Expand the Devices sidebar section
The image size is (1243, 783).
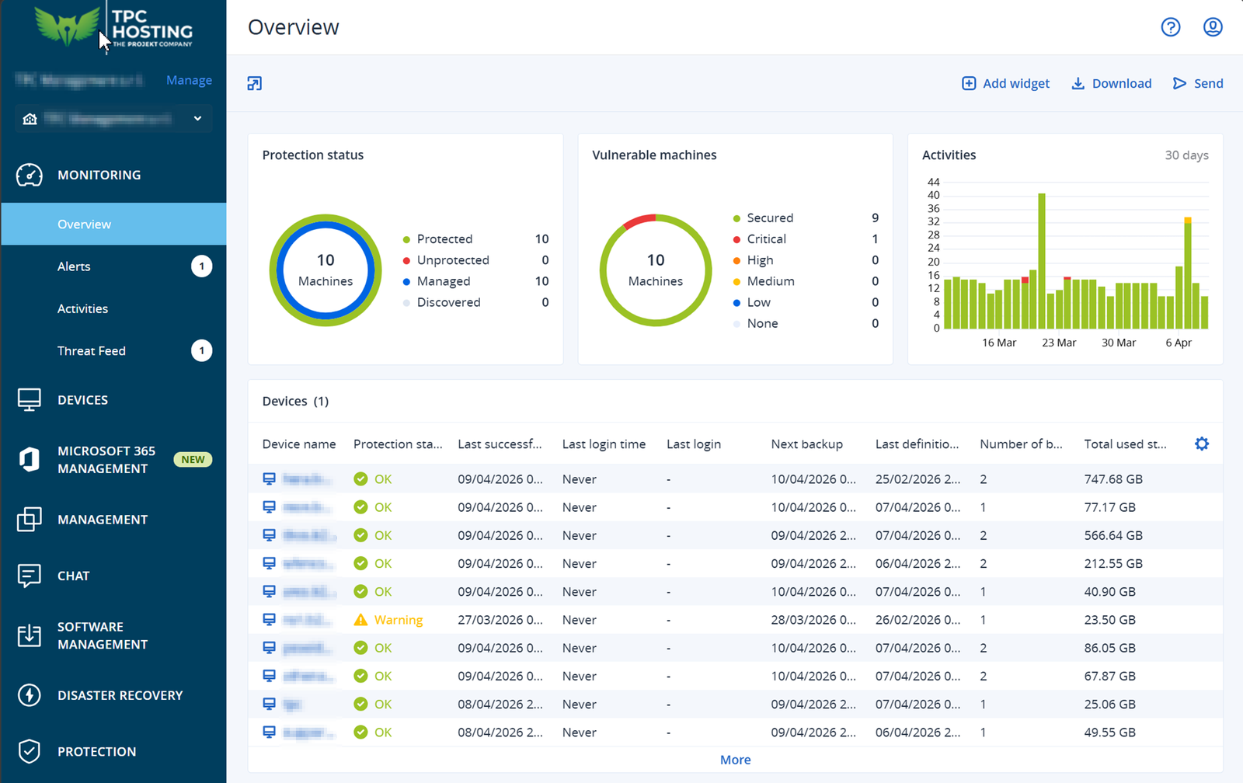82,400
